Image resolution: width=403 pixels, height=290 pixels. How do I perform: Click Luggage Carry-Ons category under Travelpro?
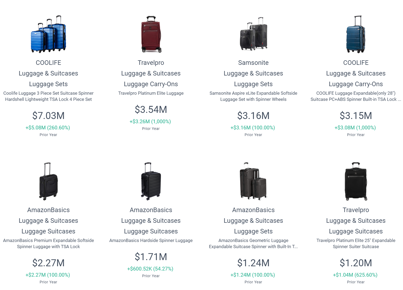[151, 84]
